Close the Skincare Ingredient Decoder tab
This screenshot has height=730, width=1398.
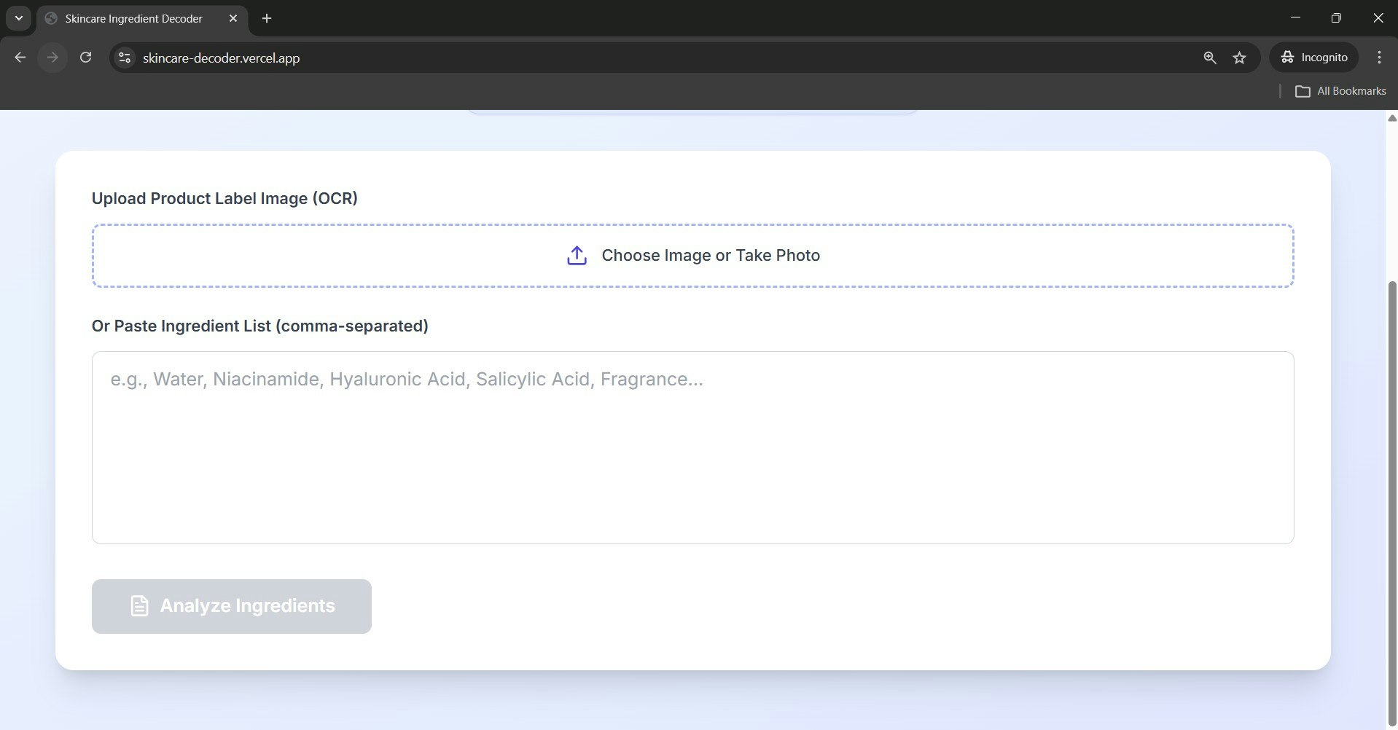pos(233,18)
